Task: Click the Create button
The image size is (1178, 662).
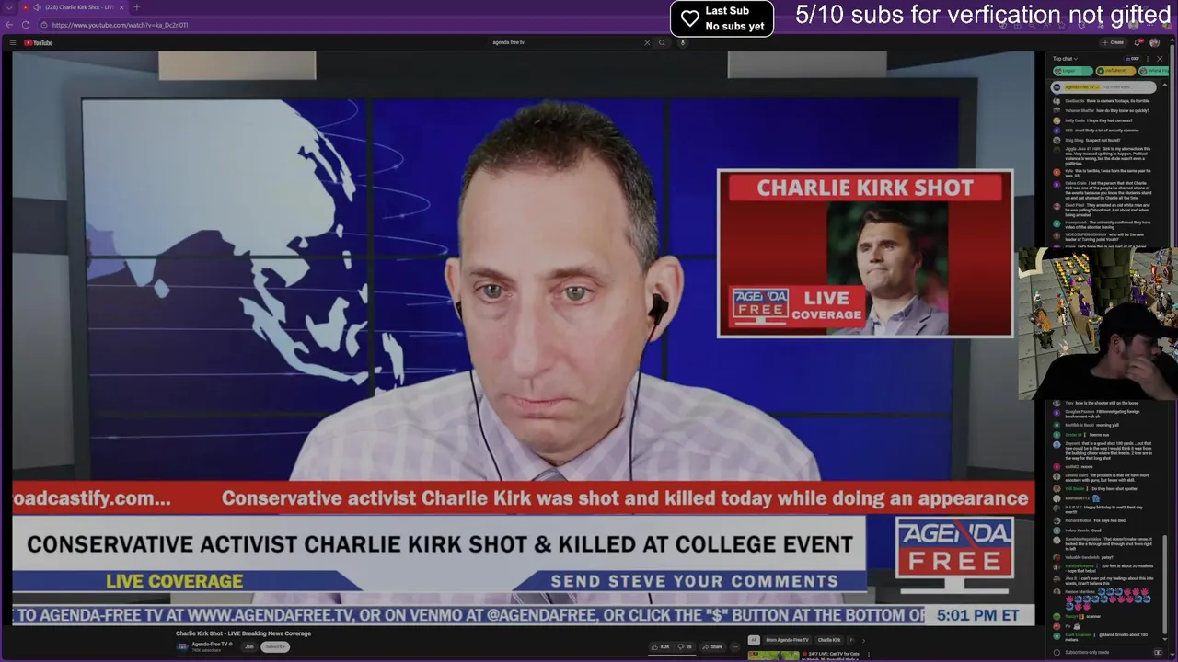Action: coord(1114,42)
